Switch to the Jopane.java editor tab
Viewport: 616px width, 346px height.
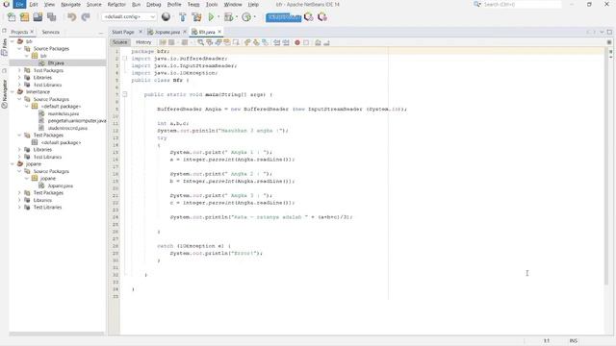(167, 32)
